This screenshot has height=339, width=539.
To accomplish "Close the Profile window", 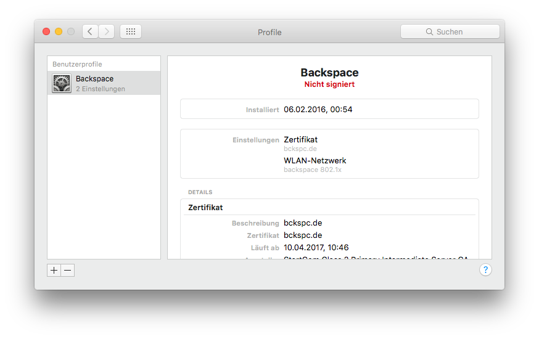I will click(46, 31).
